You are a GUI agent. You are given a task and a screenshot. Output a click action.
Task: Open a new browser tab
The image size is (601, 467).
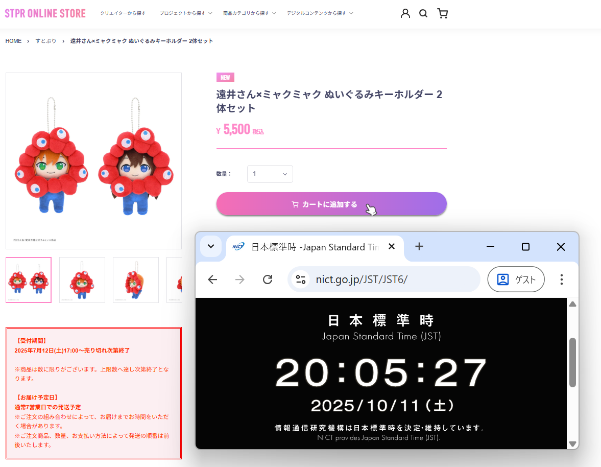[x=419, y=247]
